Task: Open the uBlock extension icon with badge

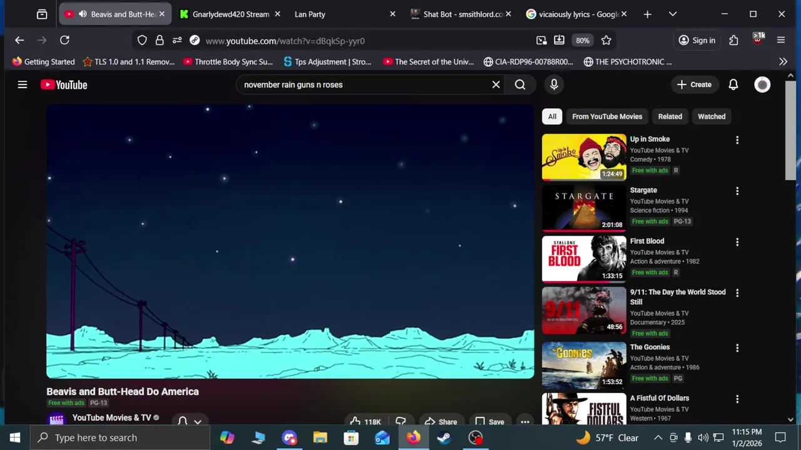Action: (x=758, y=39)
